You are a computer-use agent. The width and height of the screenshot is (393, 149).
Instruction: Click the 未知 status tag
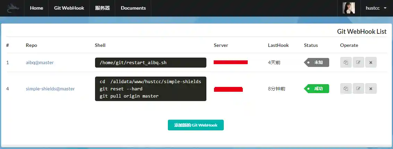tap(317, 62)
